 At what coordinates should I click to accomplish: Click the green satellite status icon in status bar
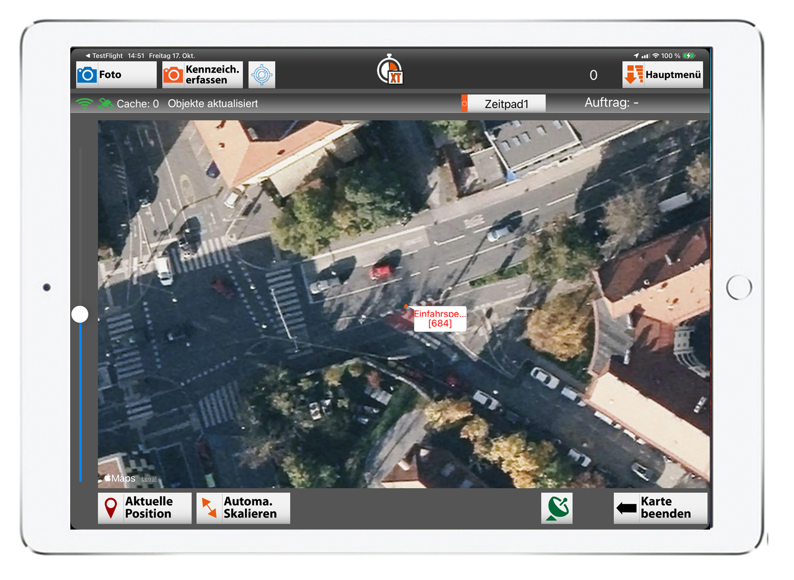[105, 104]
